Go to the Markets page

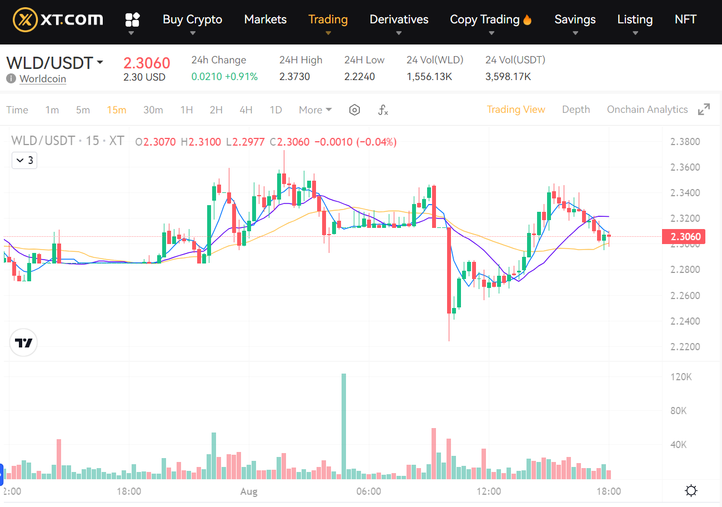(x=265, y=19)
